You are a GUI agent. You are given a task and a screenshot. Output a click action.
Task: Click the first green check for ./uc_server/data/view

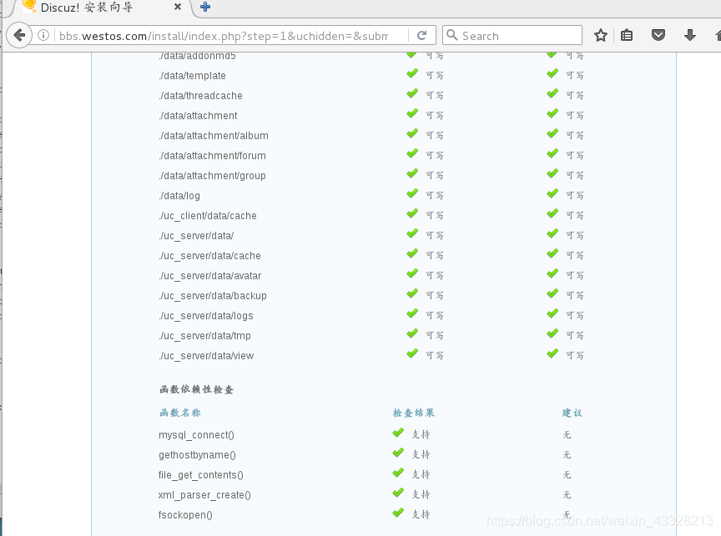pyautogui.click(x=412, y=353)
